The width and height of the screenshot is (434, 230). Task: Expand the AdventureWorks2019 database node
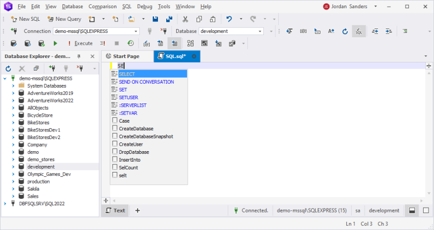pos(13,93)
